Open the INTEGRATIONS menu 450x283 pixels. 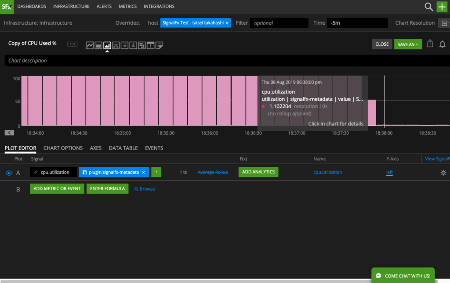click(x=159, y=6)
